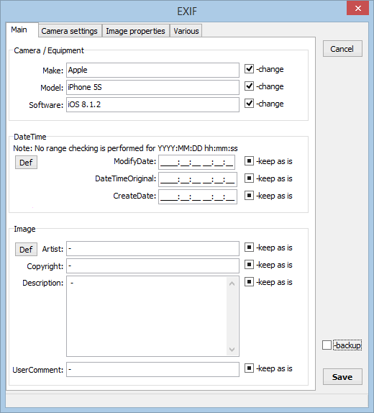This screenshot has width=374, height=413.
Task: Toggle keep as is for Description
Action: pos(249,282)
